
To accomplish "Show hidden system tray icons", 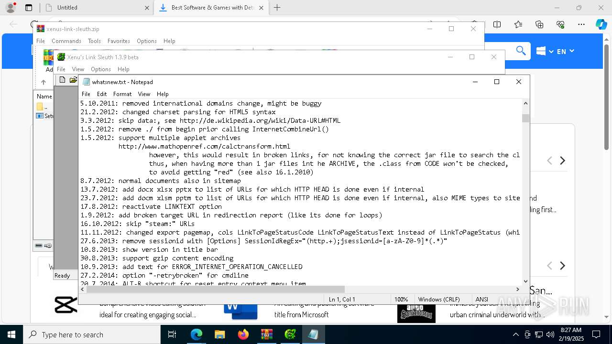I will point(515,334).
